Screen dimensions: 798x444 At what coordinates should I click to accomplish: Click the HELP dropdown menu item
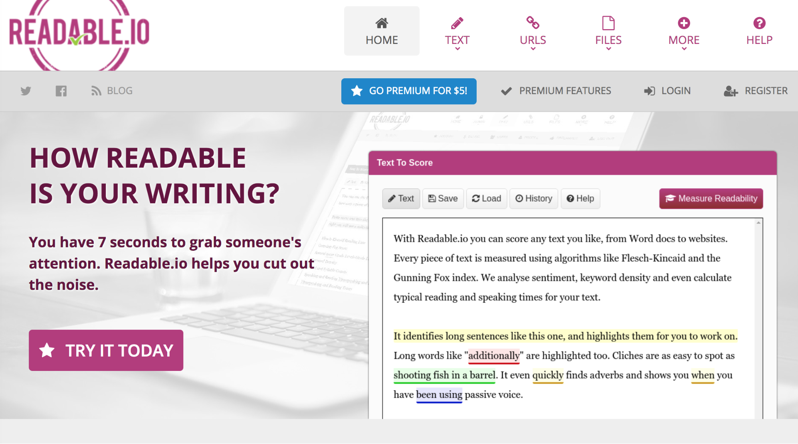(x=758, y=31)
